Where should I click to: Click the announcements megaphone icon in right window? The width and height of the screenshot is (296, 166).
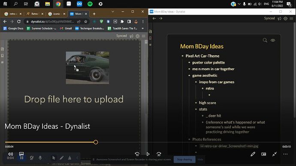279,18
